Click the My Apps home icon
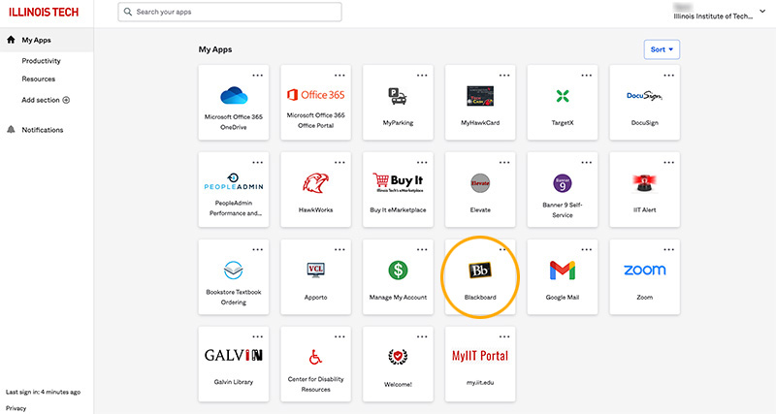 [11, 40]
